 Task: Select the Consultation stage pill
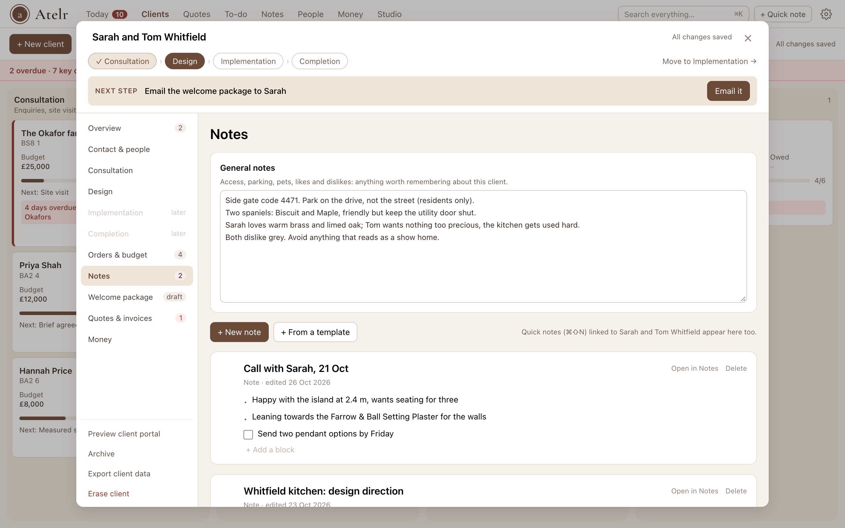(122, 61)
